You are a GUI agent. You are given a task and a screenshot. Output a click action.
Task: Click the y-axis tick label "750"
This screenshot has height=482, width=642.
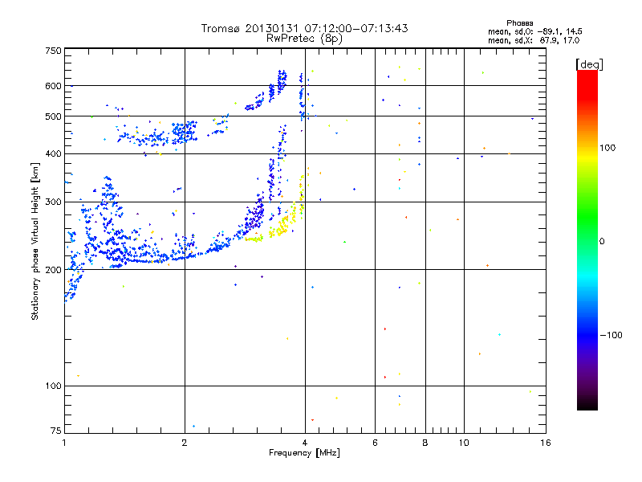(53, 51)
